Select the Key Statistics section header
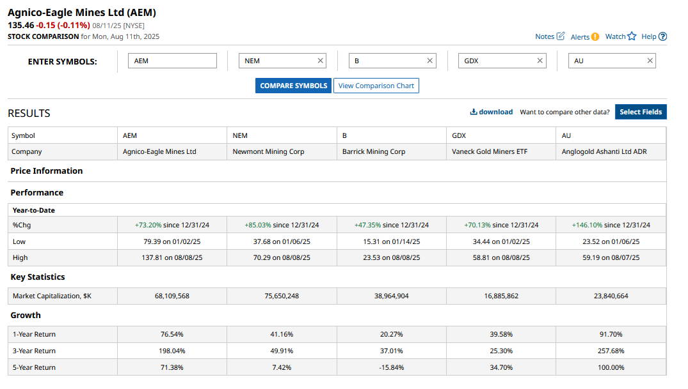 [38, 277]
